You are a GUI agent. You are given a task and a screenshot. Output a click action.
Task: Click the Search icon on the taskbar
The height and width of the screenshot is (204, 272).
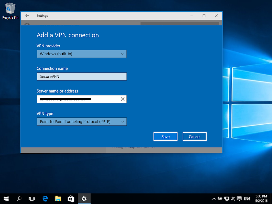point(19,199)
